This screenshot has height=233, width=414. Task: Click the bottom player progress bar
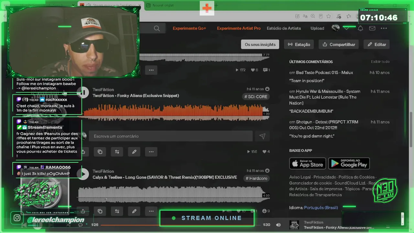pyautogui.click(x=180, y=225)
